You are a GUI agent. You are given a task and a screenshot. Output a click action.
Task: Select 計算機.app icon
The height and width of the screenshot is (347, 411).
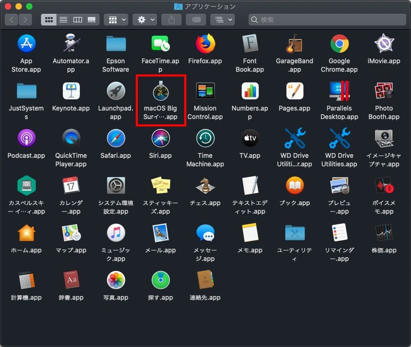pos(26,280)
